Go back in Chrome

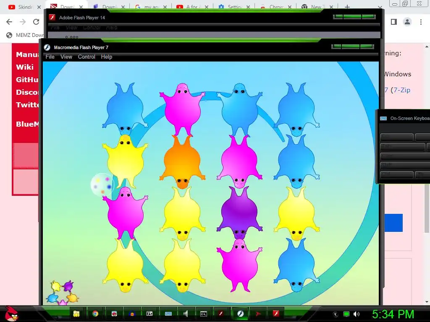coord(9,22)
